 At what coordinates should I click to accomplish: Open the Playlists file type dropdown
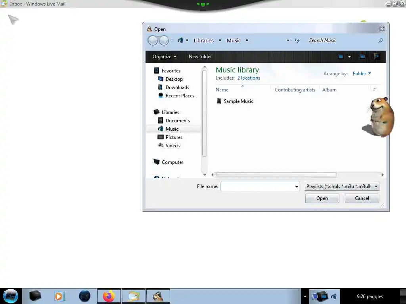(x=342, y=186)
